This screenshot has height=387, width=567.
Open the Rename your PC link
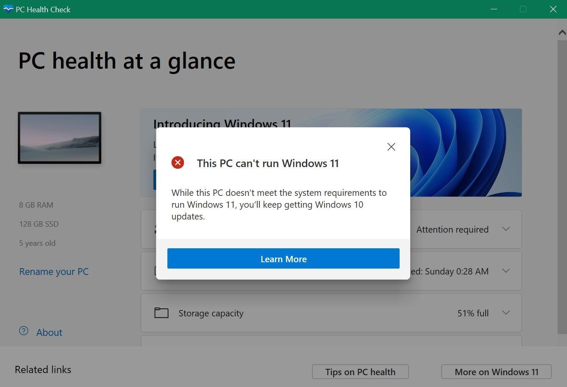pyautogui.click(x=54, y=272)
